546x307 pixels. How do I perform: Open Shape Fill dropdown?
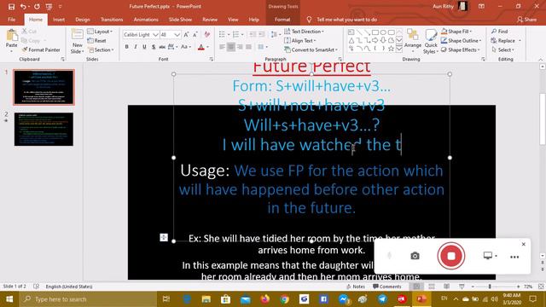point(456,32)
